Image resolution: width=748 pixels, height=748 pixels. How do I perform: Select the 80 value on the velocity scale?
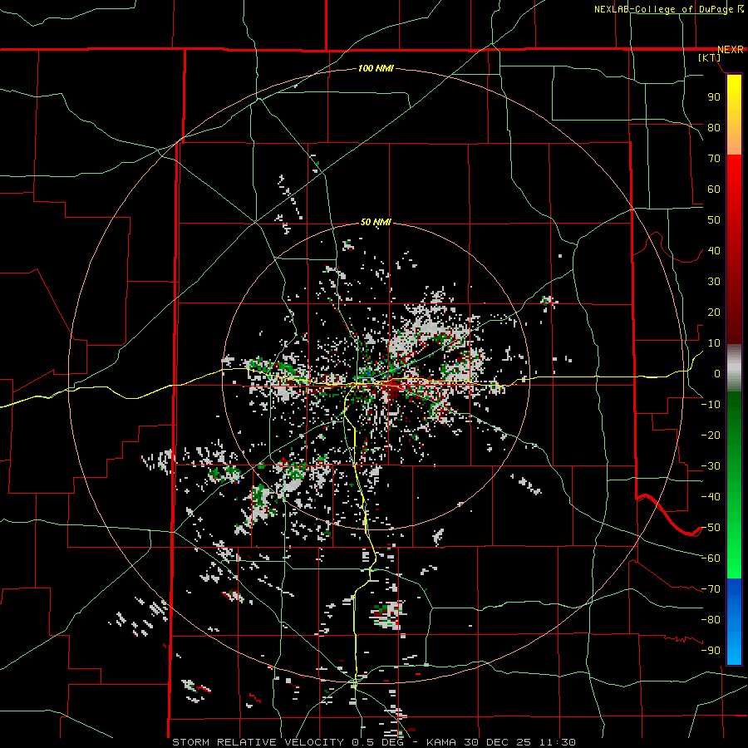pyautogui.click(x=714, y=127)
